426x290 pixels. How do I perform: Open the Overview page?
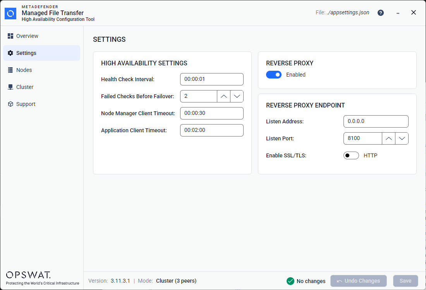pos(41,36)
